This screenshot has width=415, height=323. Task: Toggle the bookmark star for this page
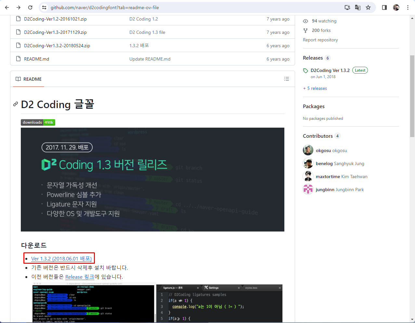[x=368, y=7]
